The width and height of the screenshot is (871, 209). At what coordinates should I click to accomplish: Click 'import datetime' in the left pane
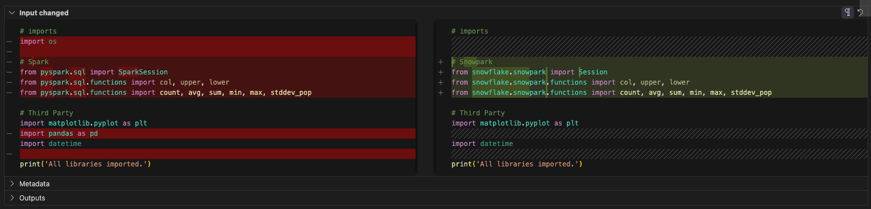coord(51,144)
